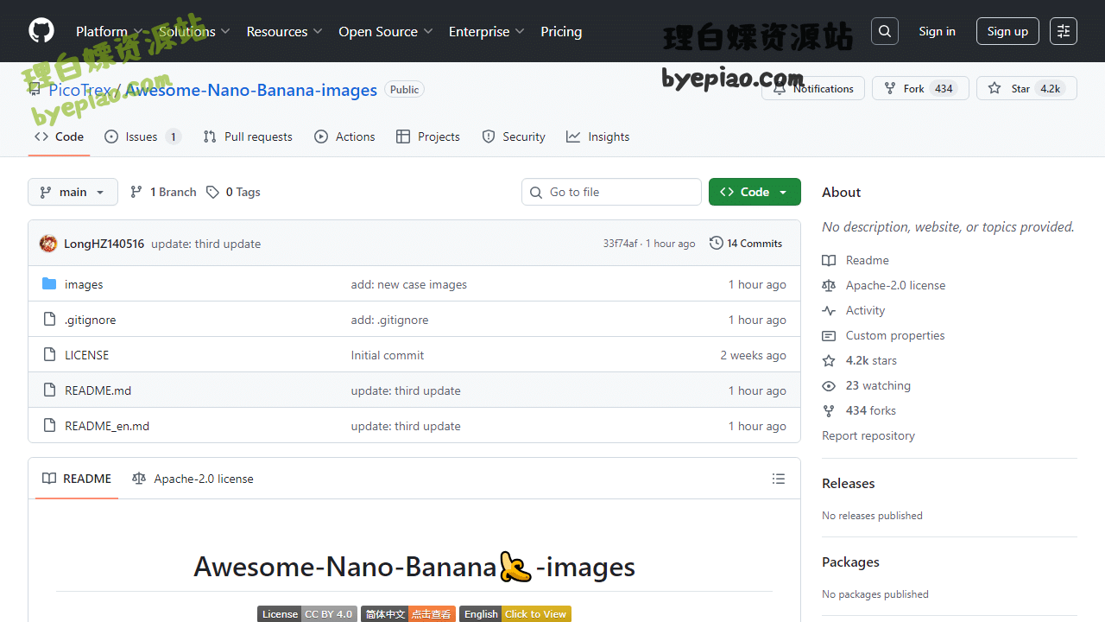Open the LICENSE file name
The image size is (1105, 622).
pyautogui.click(x=86, y=355)
